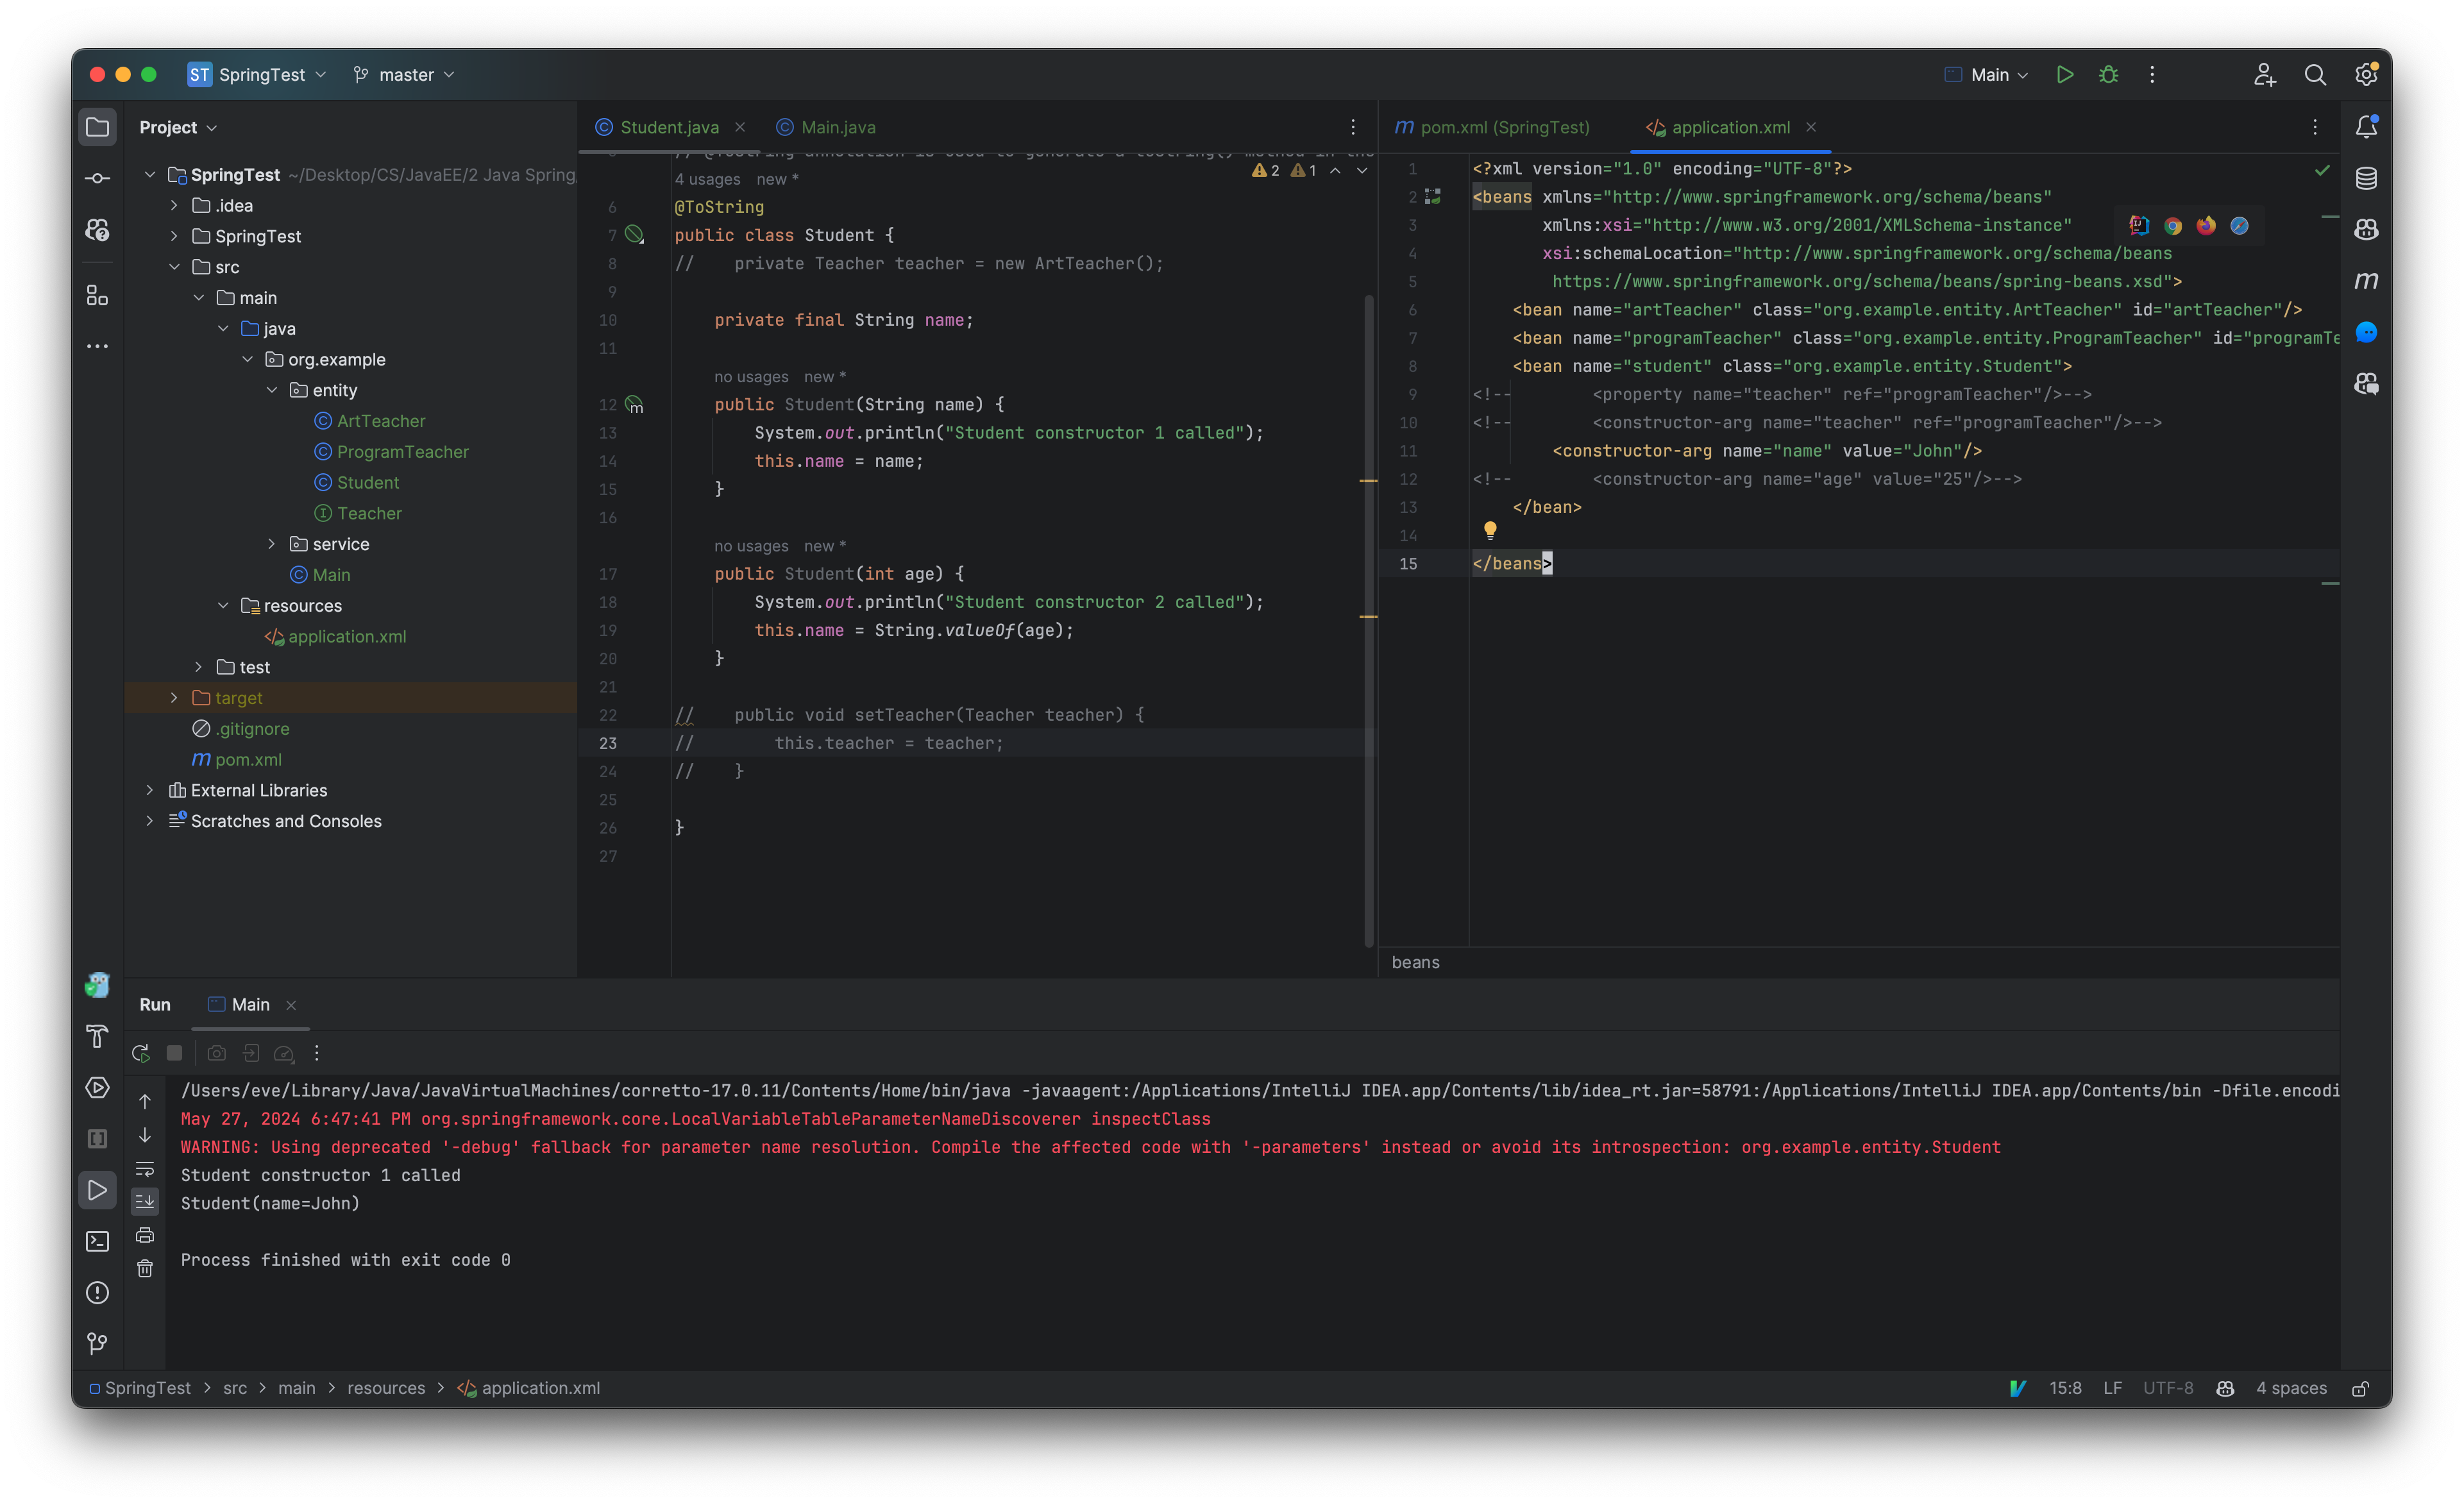Toggle the Problems tool window
The image size is (2464, 1503).
pyautogui.click(x=97, y=1293)
